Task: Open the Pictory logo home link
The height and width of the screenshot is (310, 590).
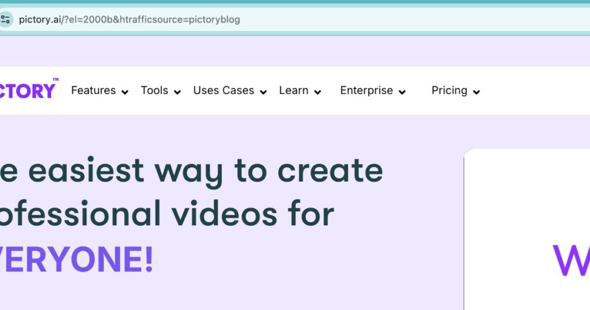Action: 28,89
